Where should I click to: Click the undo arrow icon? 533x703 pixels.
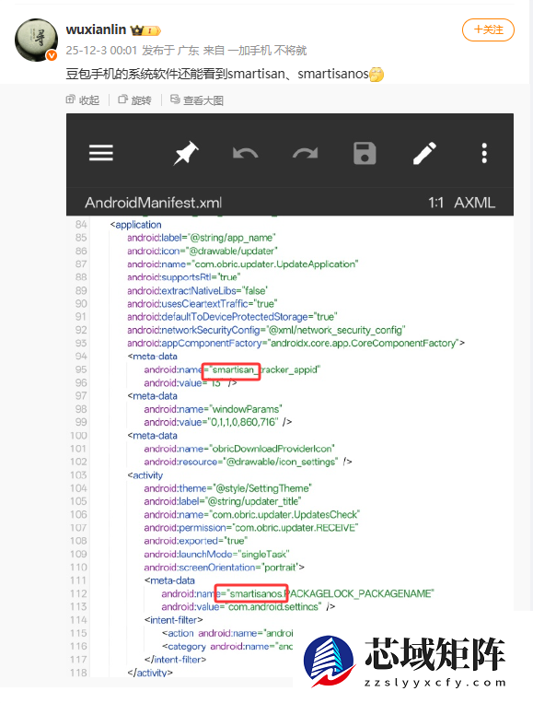pyautogui.click(x=245, y=153)
